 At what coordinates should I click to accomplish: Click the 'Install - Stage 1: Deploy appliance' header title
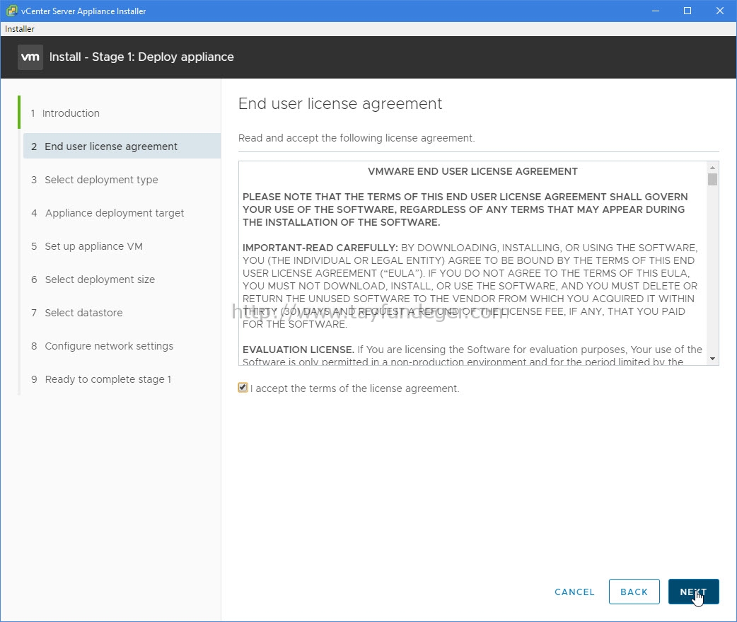click(141, 57)
